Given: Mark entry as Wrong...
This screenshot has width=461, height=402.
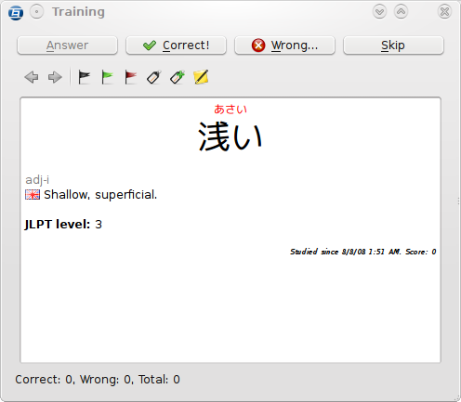Looking at the screenshot, I should tap(284, 45).
